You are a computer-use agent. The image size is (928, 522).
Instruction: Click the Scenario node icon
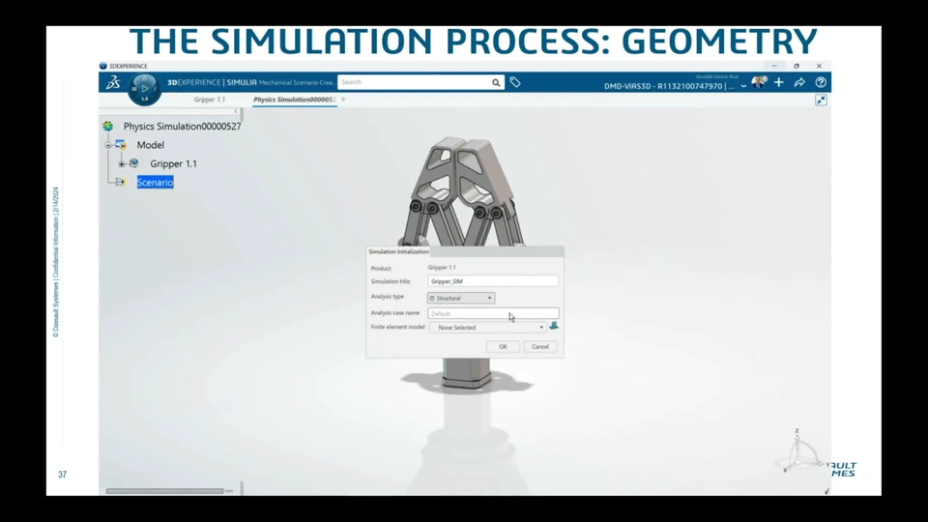pos(121,183)
